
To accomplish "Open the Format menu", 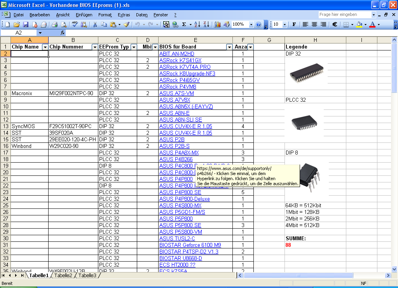I will [x=105, y=15].
